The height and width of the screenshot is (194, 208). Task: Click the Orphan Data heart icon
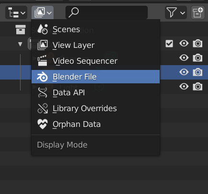pos(43,124)
